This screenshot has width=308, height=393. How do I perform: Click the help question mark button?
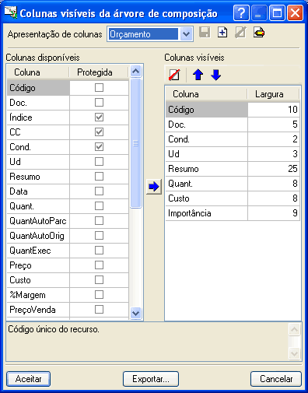(241, 12)
